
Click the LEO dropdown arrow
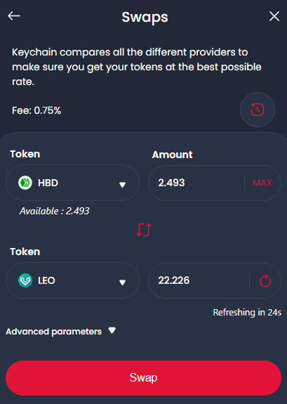click(x=122, y=282)
